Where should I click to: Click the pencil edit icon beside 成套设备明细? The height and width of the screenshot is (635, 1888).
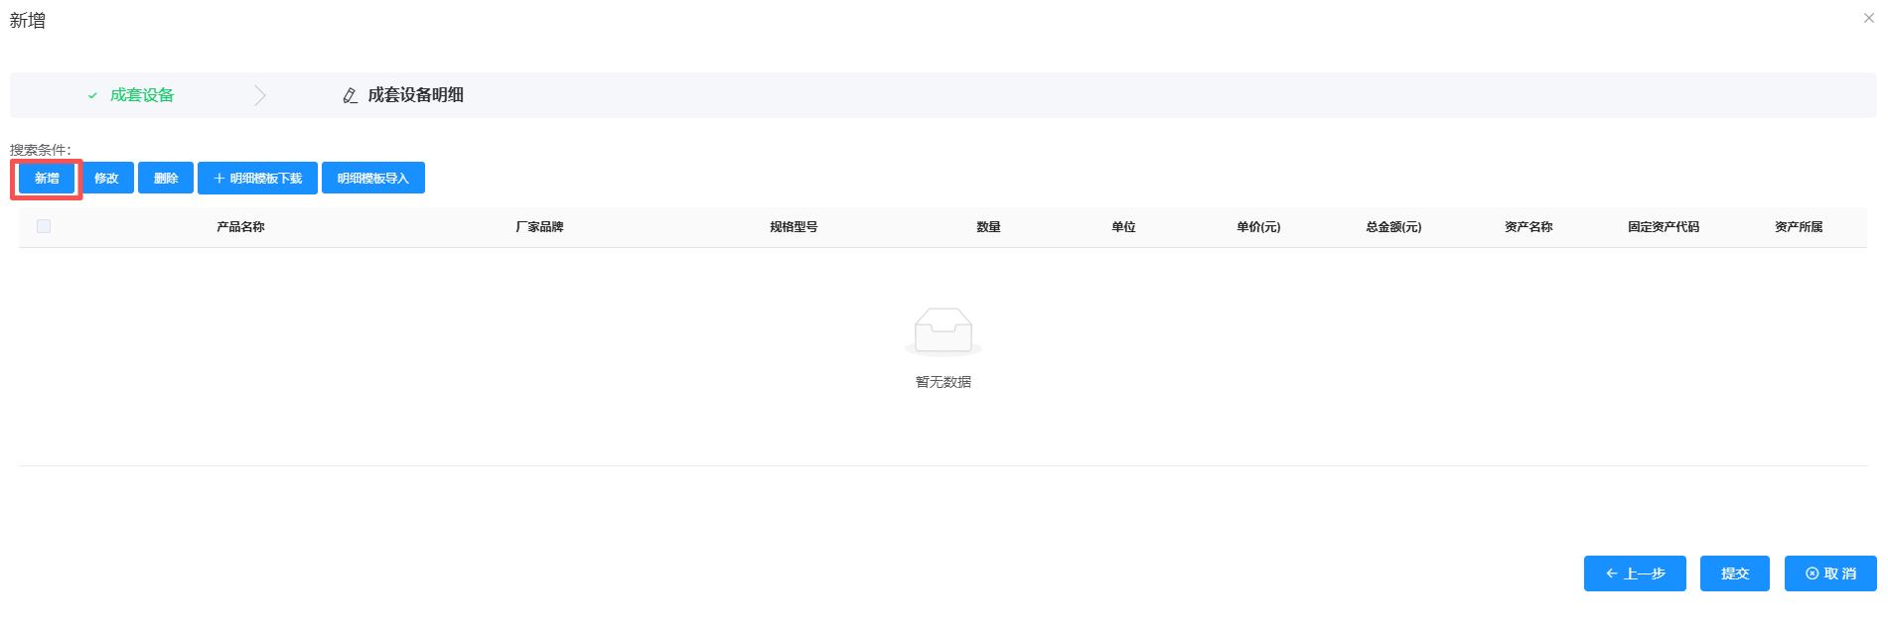coord(350,96)
